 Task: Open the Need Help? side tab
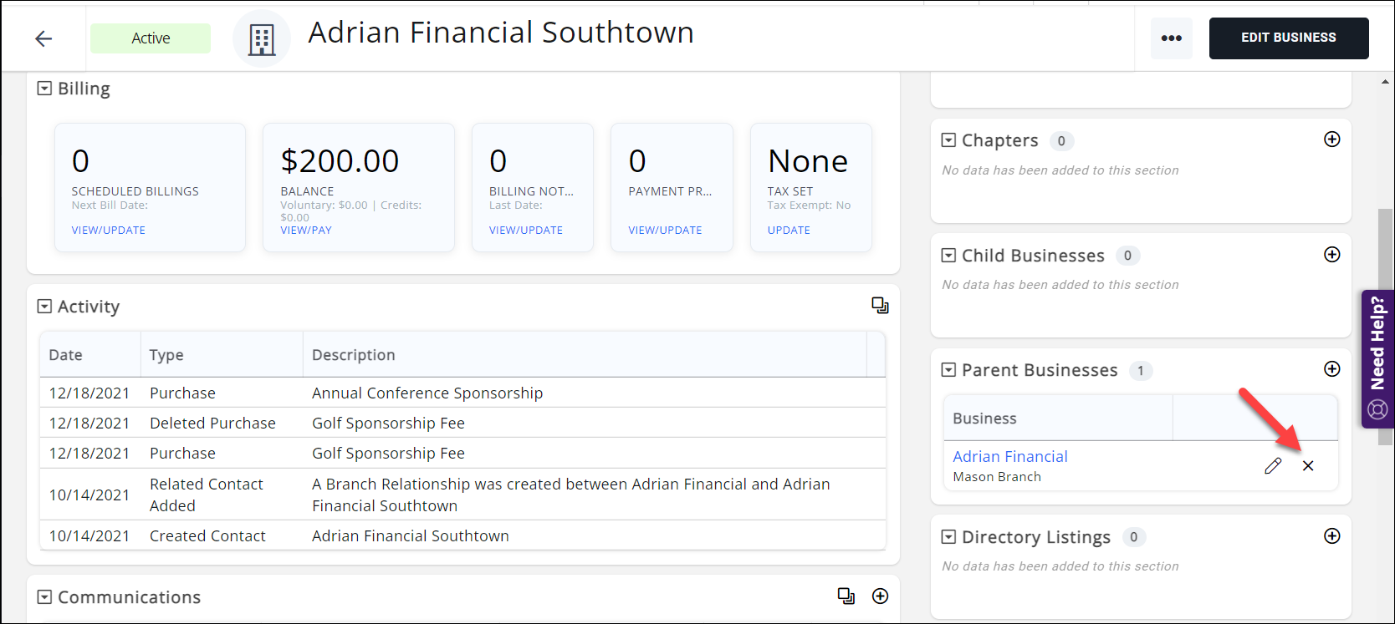1377,359
